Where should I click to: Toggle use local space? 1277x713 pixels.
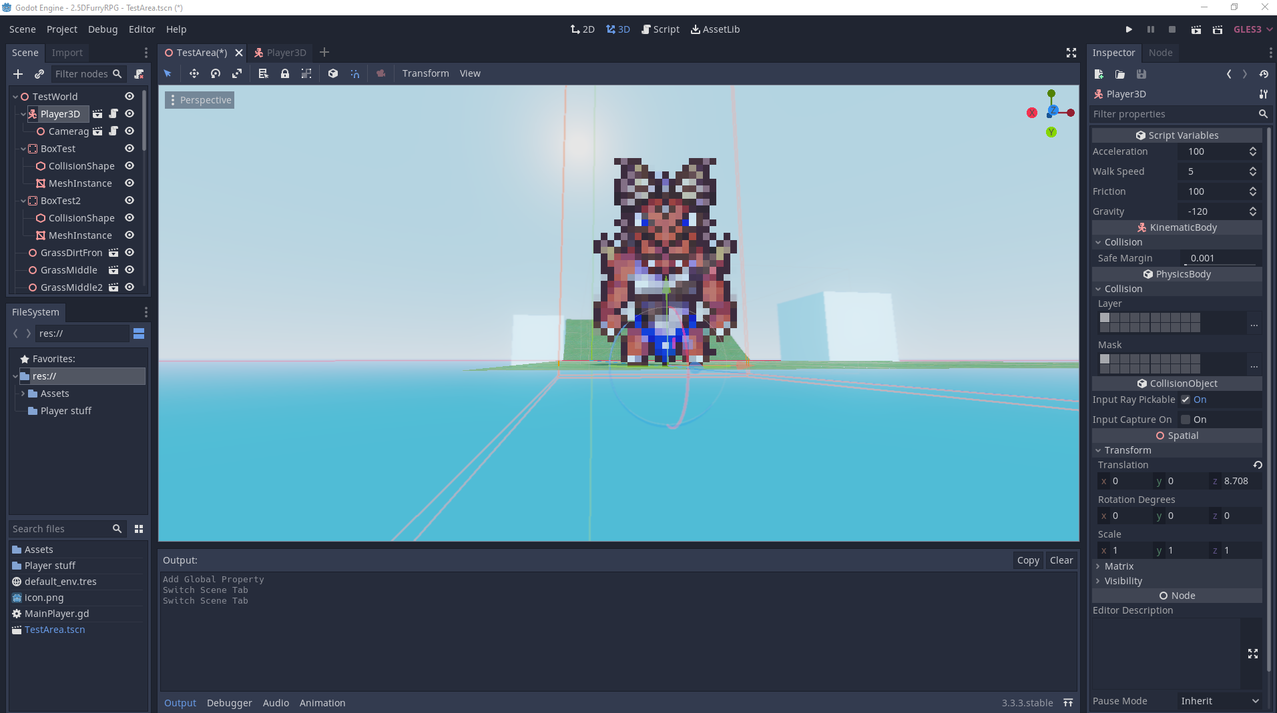[333, 73]
